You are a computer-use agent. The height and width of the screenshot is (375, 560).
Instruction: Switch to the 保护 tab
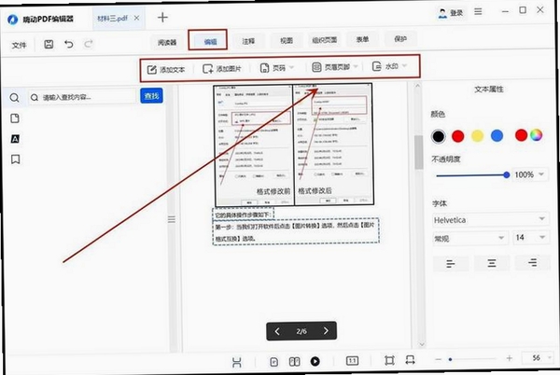pyautogui.click(x=400, y=38)
